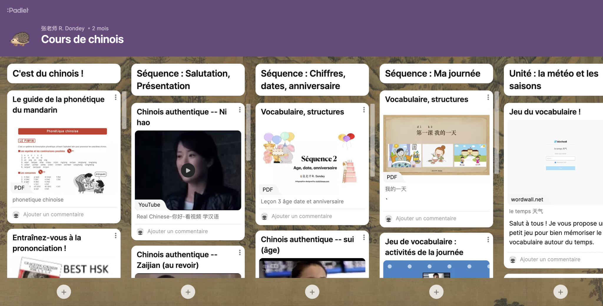Add post under météo et saisons column
This screenshot has width=603, height=306.
pyautogui.click(x=560, y=292)
